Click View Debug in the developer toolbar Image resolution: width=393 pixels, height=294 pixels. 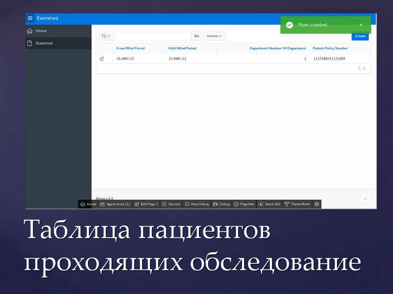coord(196,204)
